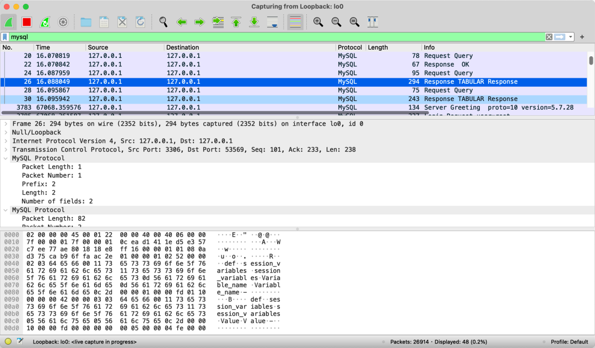Save this capture file
The image size is (595, 348).
[104, 22]
